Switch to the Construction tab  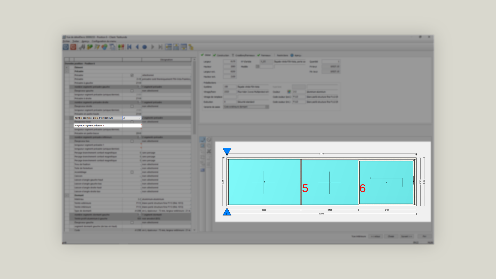coord(221,55)
